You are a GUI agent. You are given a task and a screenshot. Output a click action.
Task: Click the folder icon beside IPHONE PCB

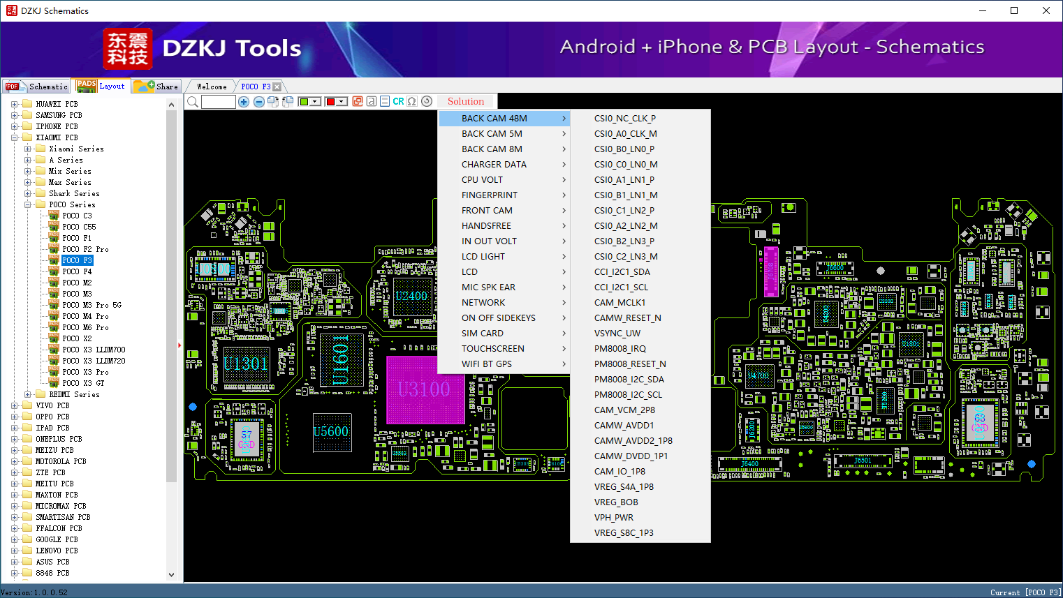coord(27,126)
